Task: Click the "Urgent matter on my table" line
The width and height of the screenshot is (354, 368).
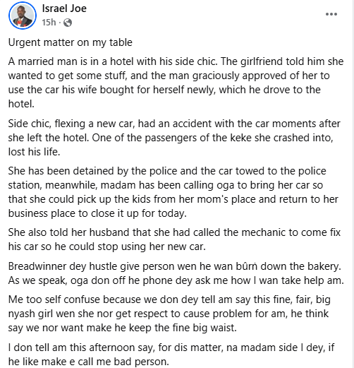Action: pos(71,42)
